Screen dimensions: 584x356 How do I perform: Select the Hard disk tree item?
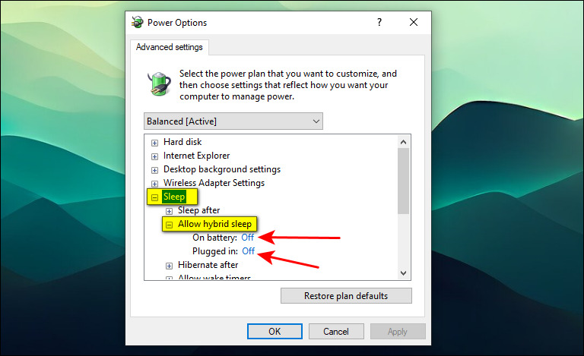coord(182,142)
